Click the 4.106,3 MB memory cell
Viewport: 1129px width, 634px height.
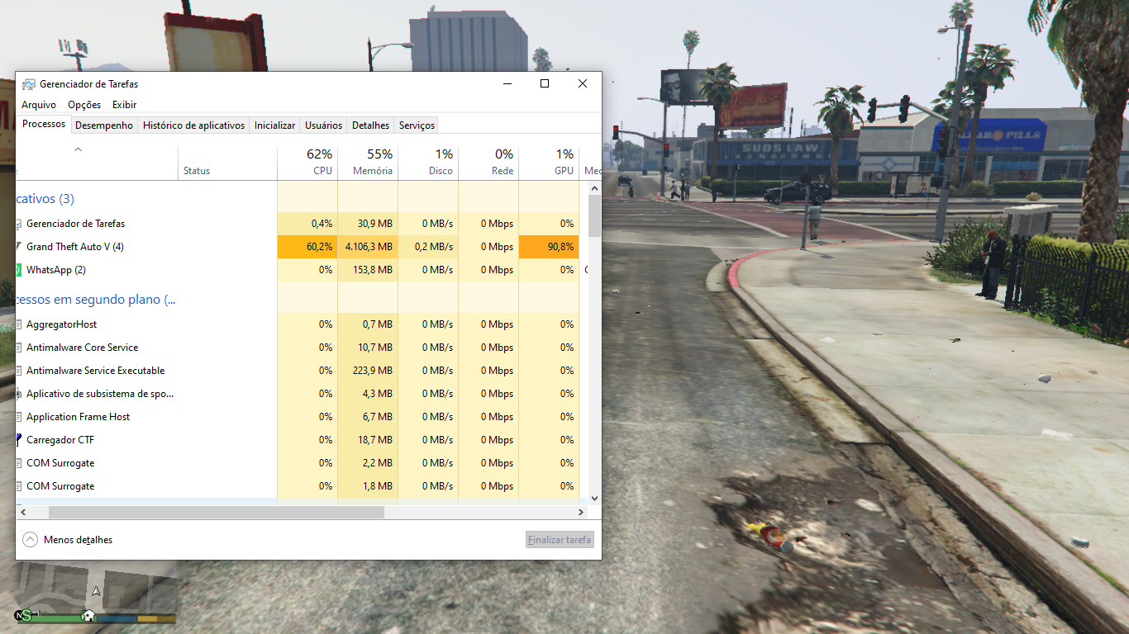coord(368,247)
